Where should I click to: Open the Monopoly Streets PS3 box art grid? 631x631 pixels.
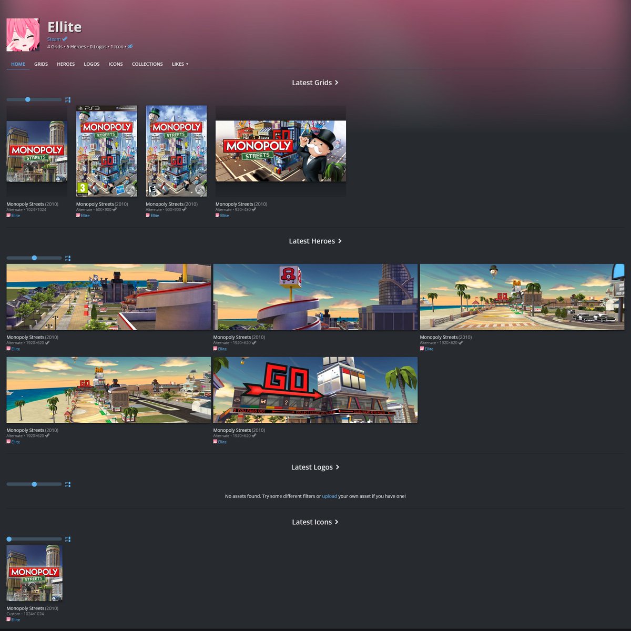[x=106, y=150]
